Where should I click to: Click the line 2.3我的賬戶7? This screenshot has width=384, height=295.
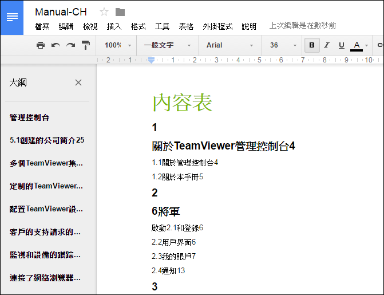point(173,257)
